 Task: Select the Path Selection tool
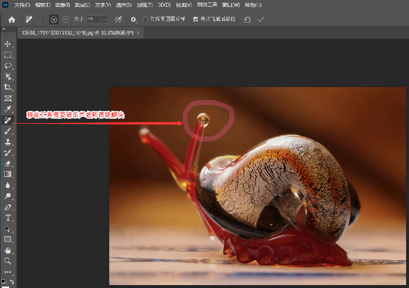click(8, 228)
